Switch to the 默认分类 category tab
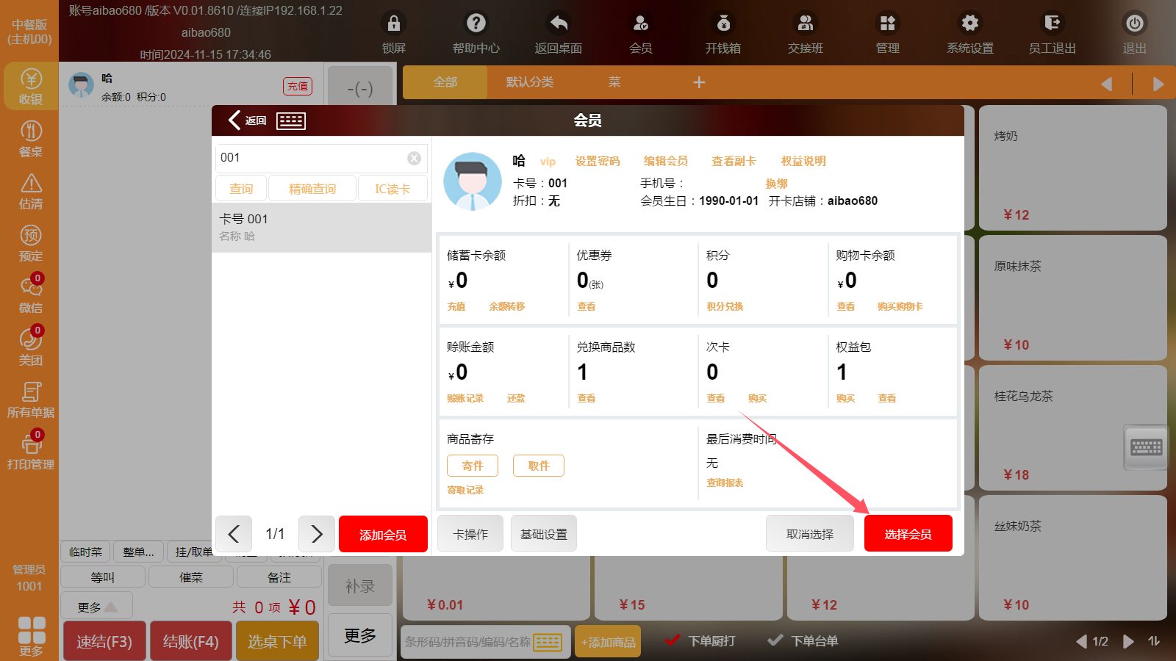Image resolution: width=1176 pixels, height=661 pixels. pos(529,82)
